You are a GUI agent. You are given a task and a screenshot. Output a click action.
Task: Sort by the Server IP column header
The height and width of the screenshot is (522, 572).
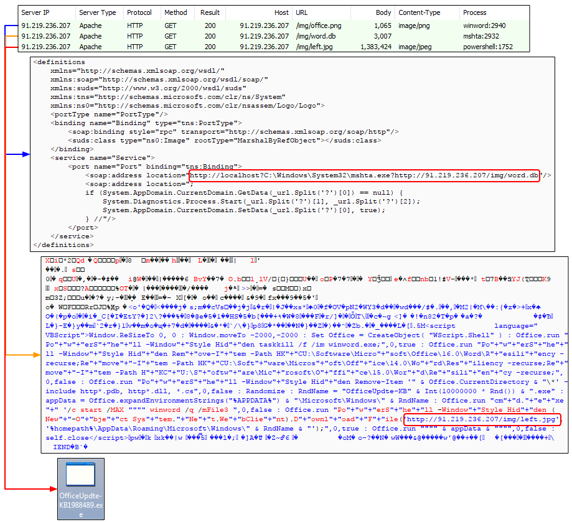(x=35, y=12)
